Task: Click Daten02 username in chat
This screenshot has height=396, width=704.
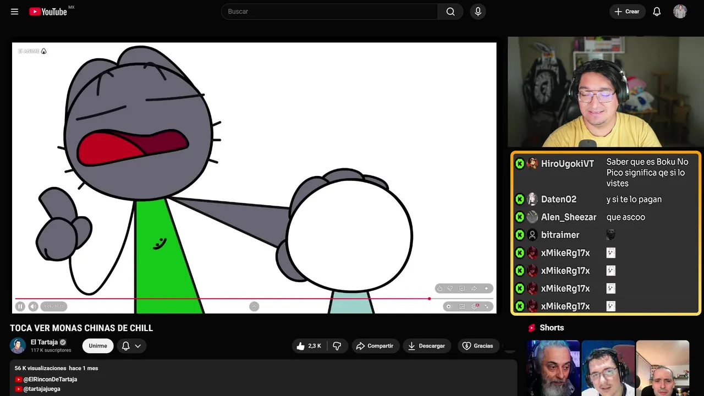Action: click(x=559, y=200)
